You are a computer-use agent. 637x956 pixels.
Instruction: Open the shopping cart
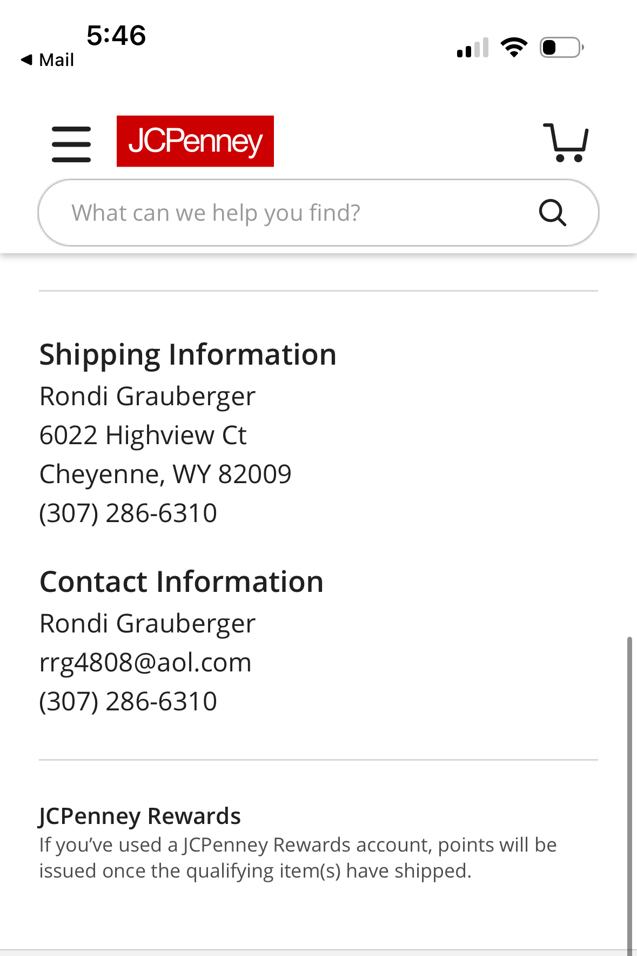coord(565,142)
